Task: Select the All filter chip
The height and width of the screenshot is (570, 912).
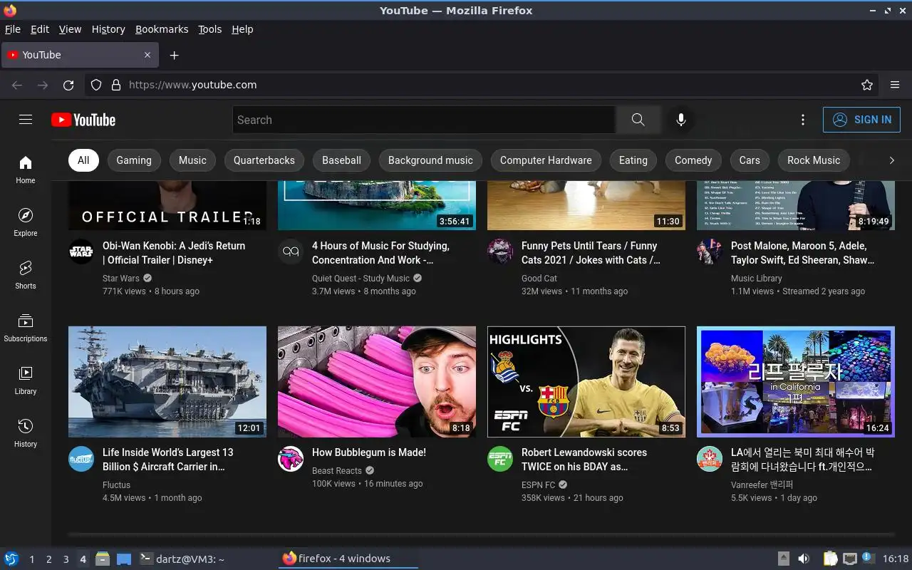Action: click(x=83, y=160)
